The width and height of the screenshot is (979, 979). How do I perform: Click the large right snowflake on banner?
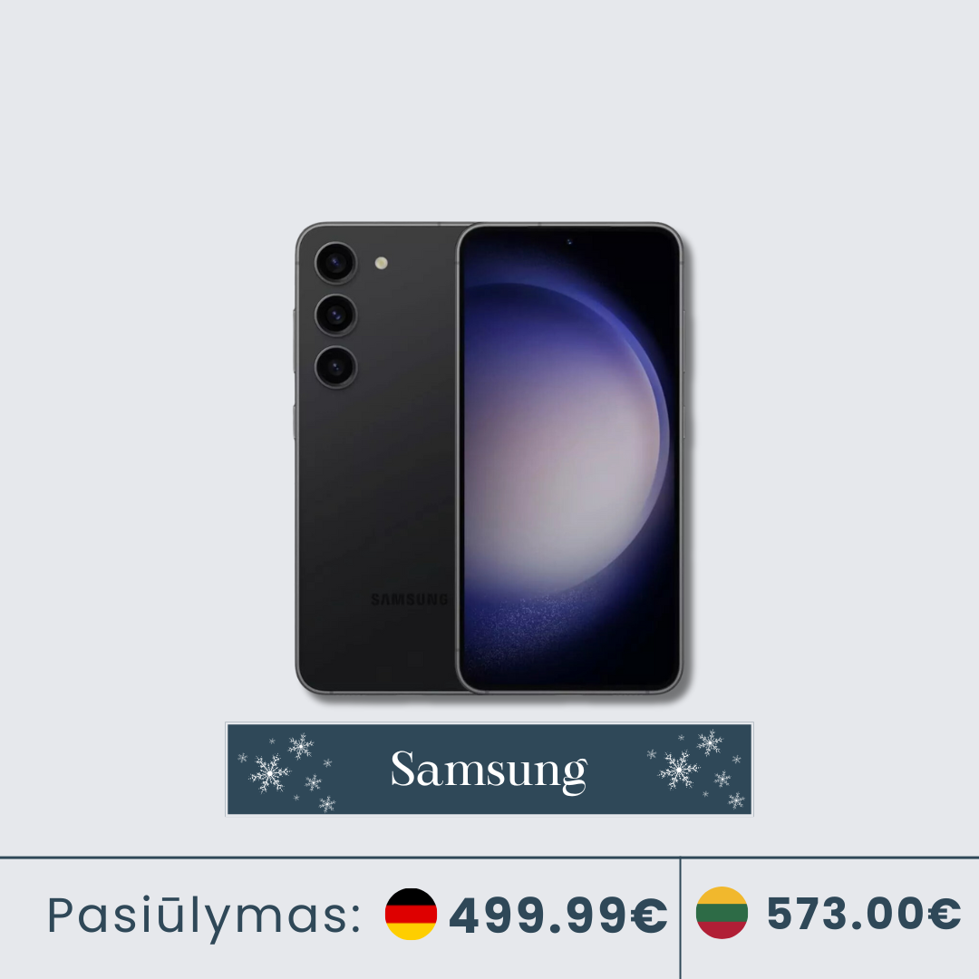coord(679,770)
